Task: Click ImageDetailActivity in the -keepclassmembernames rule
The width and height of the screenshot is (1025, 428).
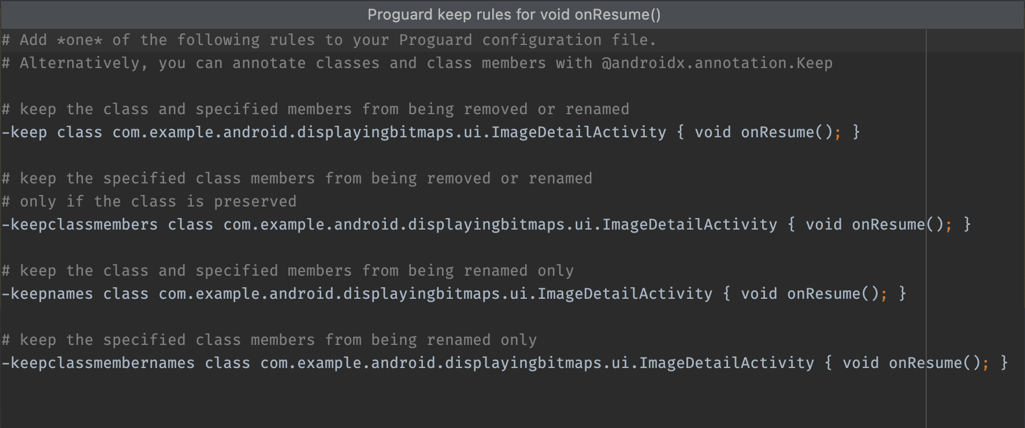Action: (x=726, y=363)
